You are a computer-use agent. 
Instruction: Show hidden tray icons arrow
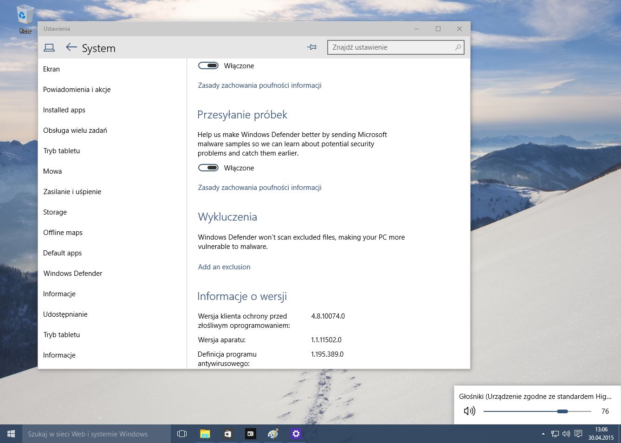click(543, 434)
